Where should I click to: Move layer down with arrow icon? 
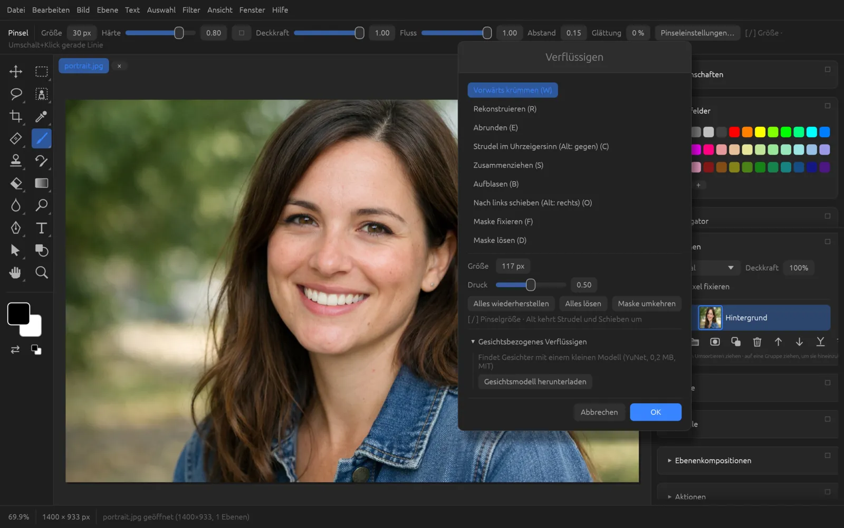point(799,342)
